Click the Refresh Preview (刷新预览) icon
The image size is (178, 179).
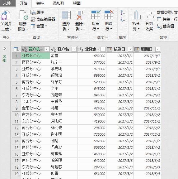point(24,15)
